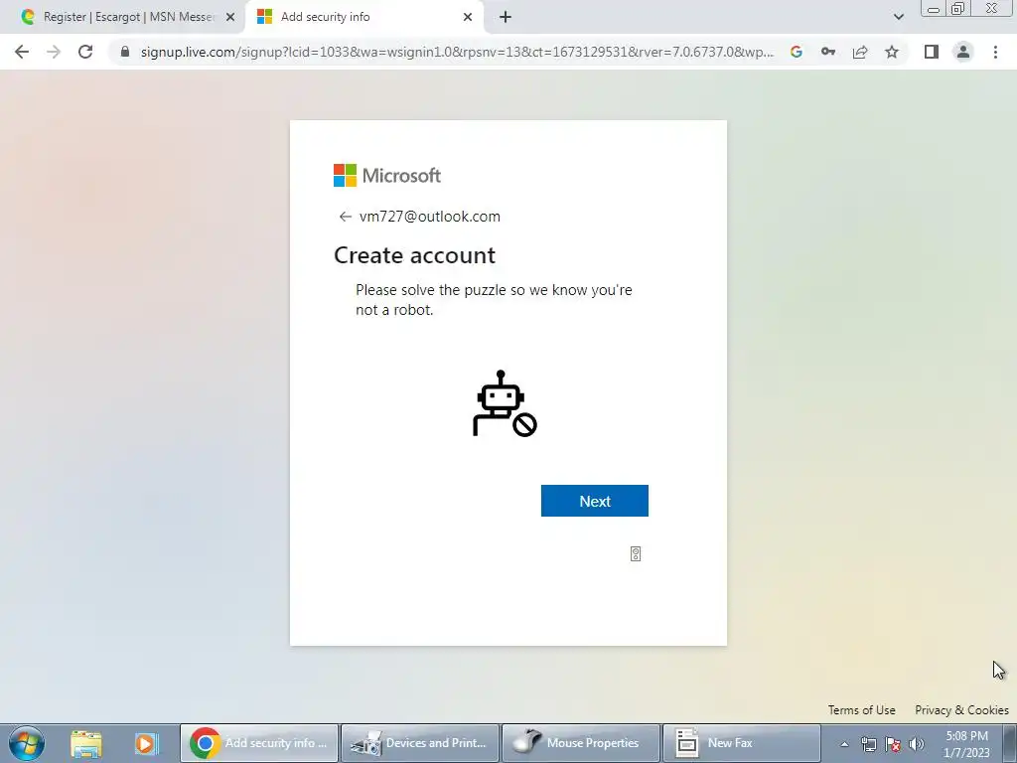Show hidden system tray icons
1017x763 pixels.
[844, 744]
